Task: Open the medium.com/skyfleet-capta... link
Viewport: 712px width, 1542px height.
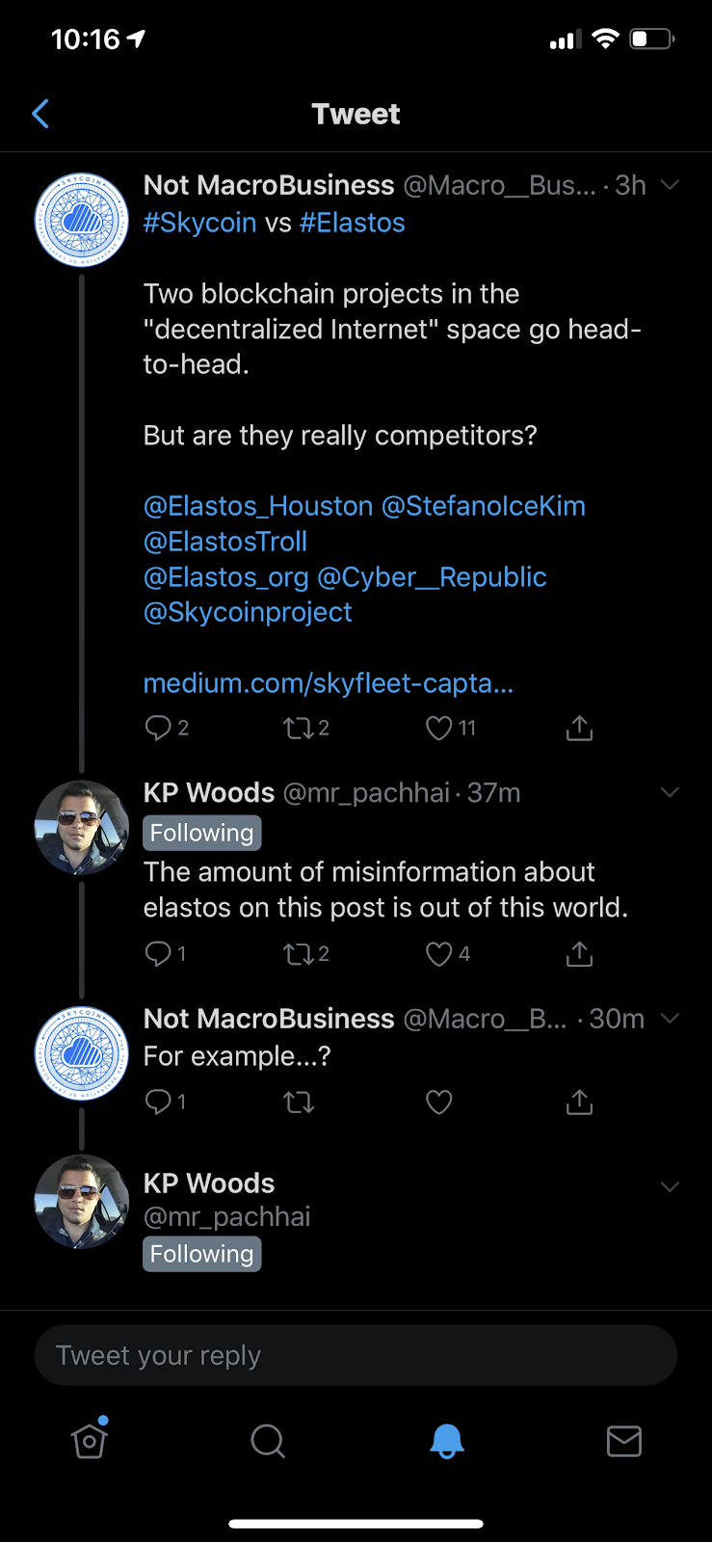Action: click(x=329, y=683)
